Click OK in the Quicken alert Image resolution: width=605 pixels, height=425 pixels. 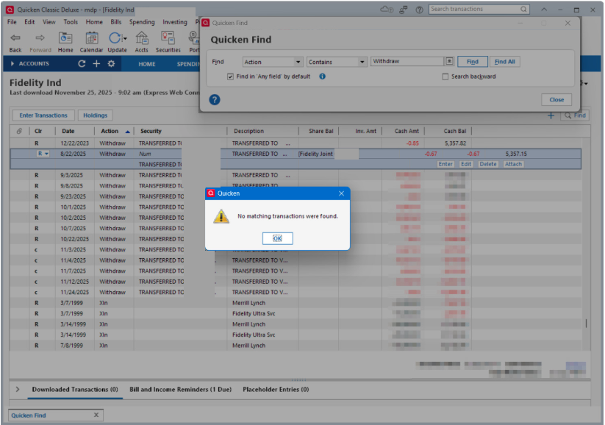coord(277,238)
